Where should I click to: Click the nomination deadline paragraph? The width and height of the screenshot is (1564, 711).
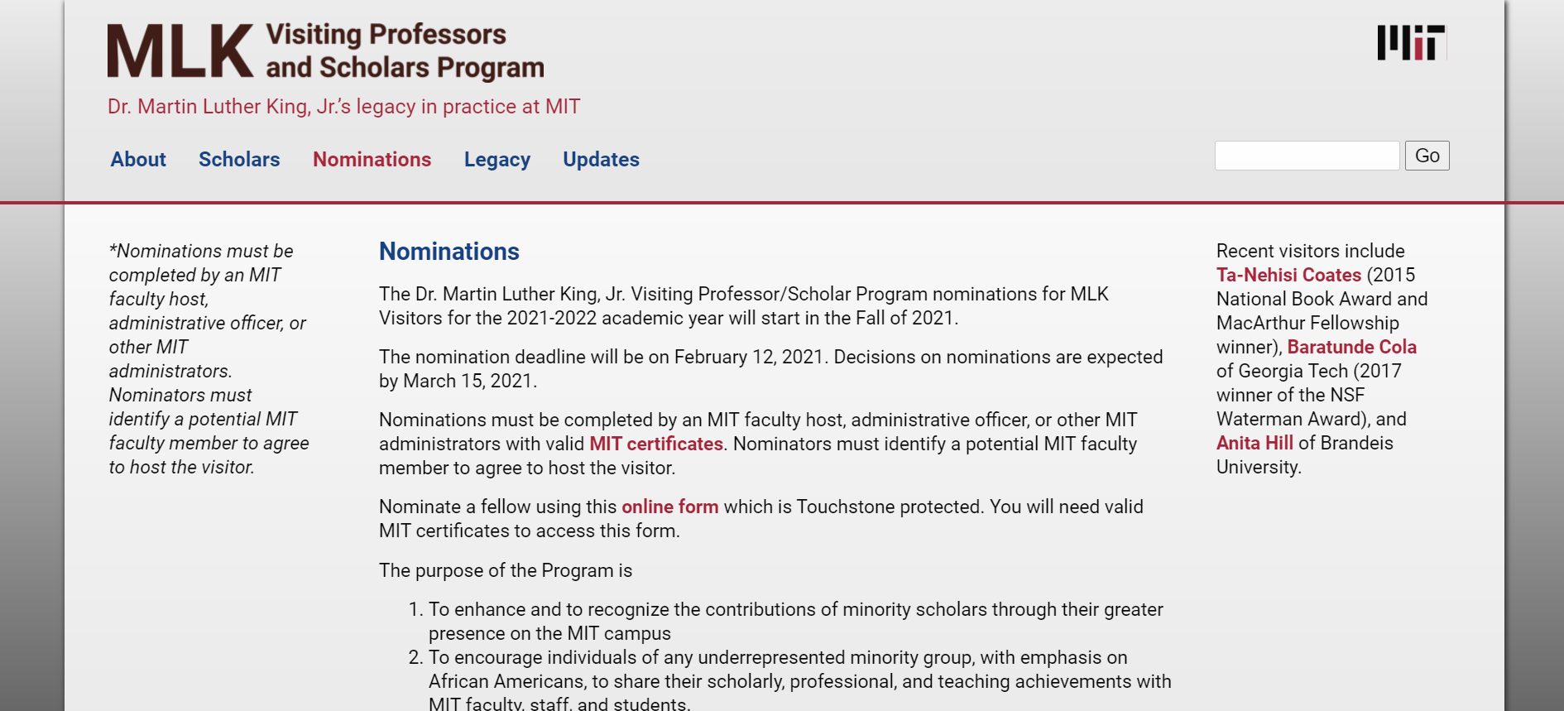click(770, 368)
